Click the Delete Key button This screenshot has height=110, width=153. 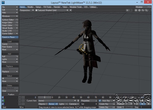point(107,107)
